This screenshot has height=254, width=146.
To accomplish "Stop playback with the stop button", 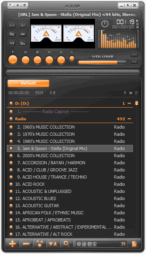I will coord(37,60).
